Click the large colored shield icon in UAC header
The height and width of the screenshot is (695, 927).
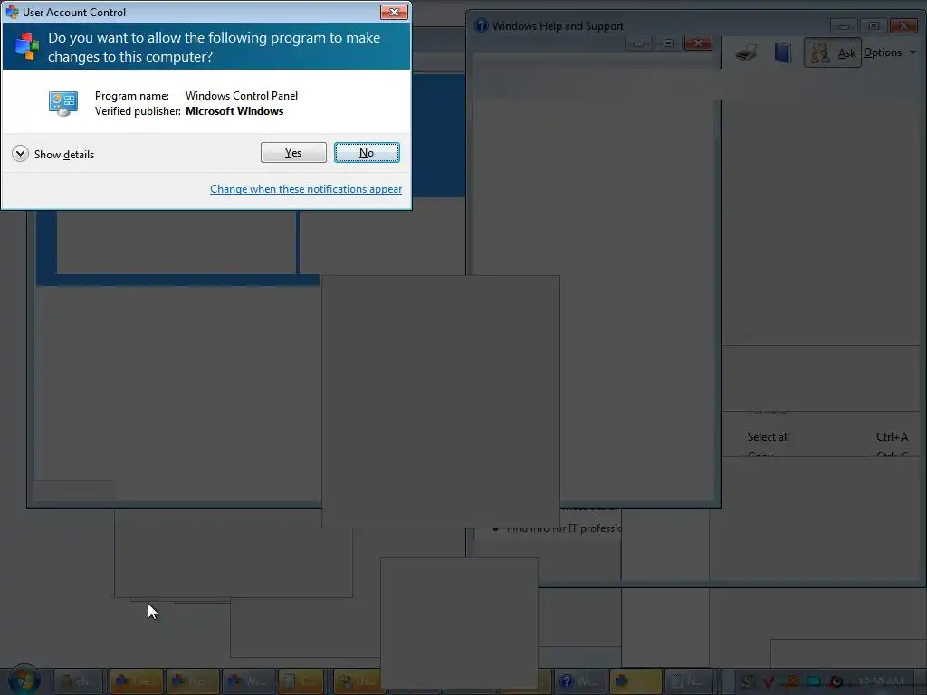click(x=26, y=46)
